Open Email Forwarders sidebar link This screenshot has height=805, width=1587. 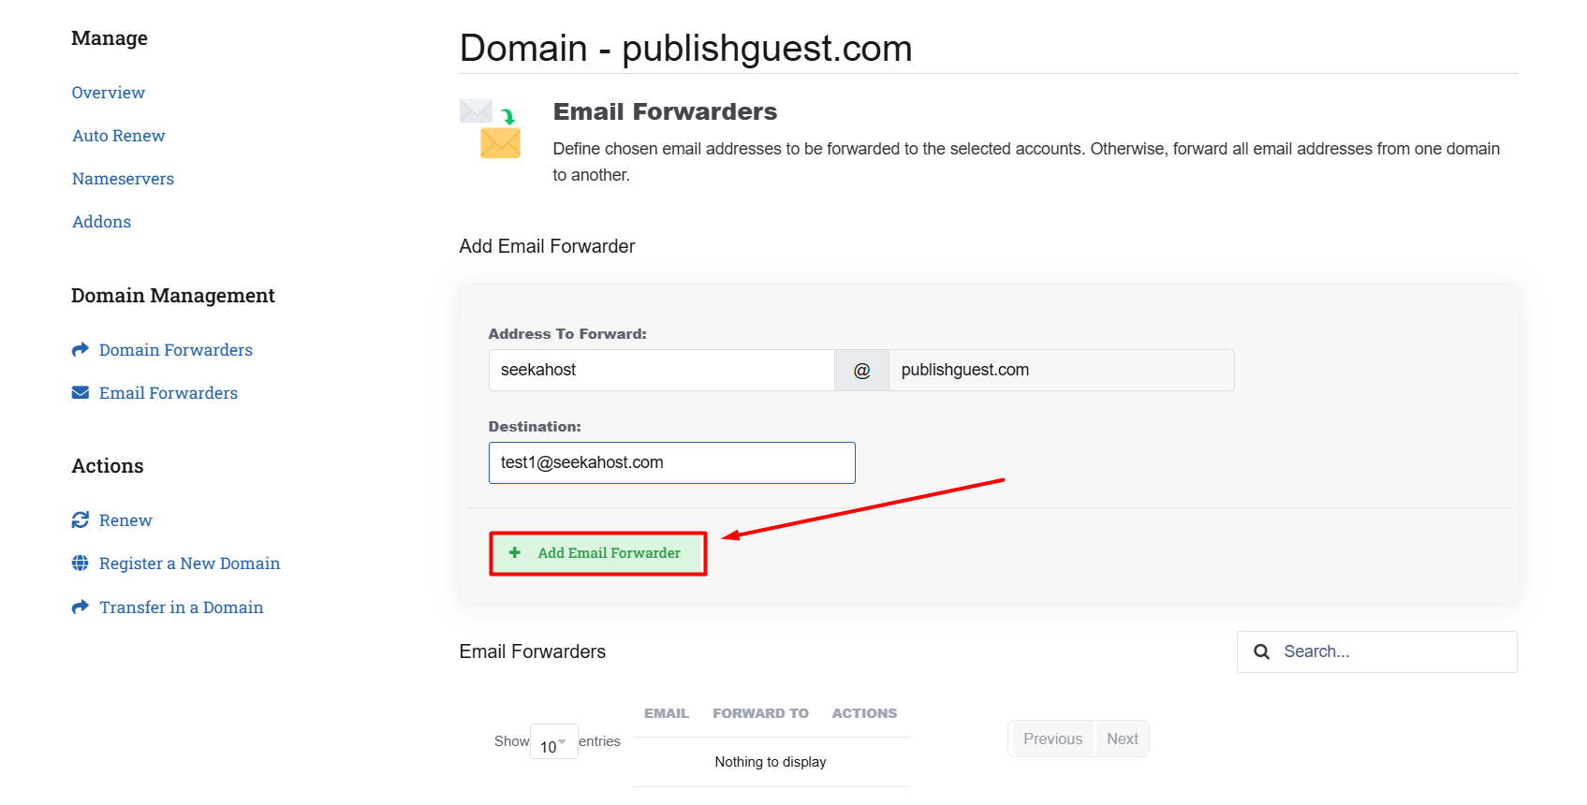(x=169, y=393)
